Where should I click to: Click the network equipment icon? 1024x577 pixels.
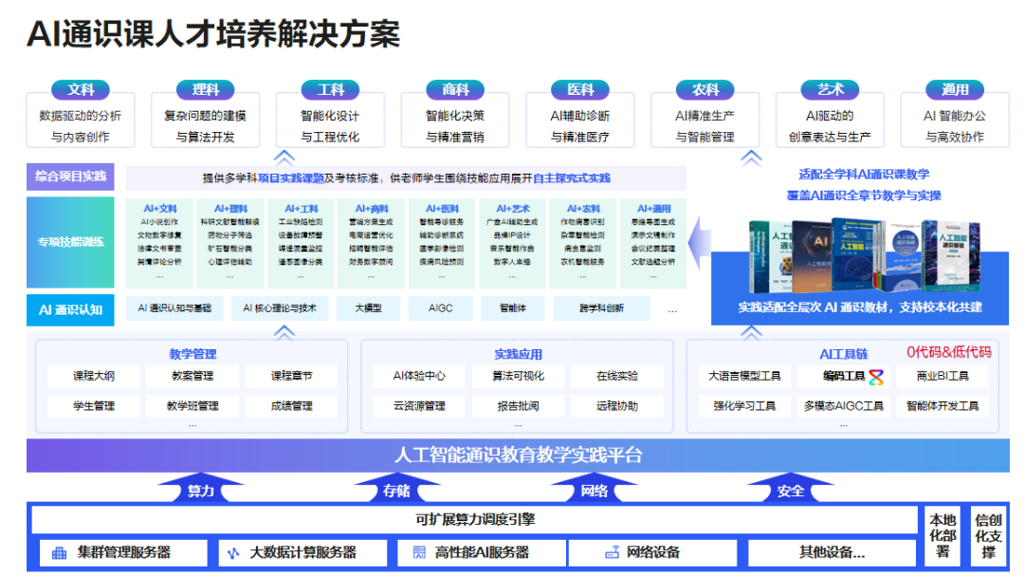click(612, 553)
